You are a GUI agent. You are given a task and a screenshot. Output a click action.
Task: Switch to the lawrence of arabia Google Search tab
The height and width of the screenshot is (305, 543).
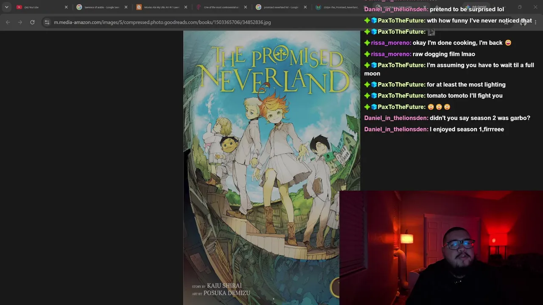coord(102,7)
